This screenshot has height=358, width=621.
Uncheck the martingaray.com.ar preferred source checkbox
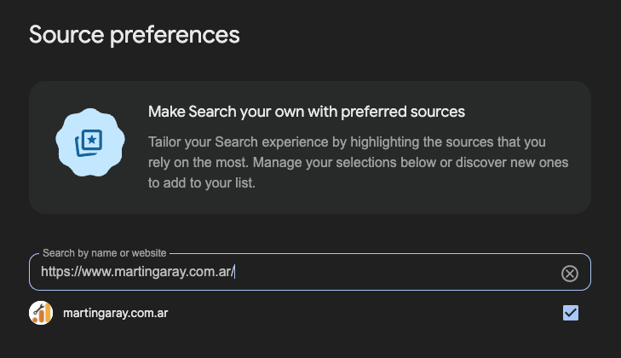point(570,313)
